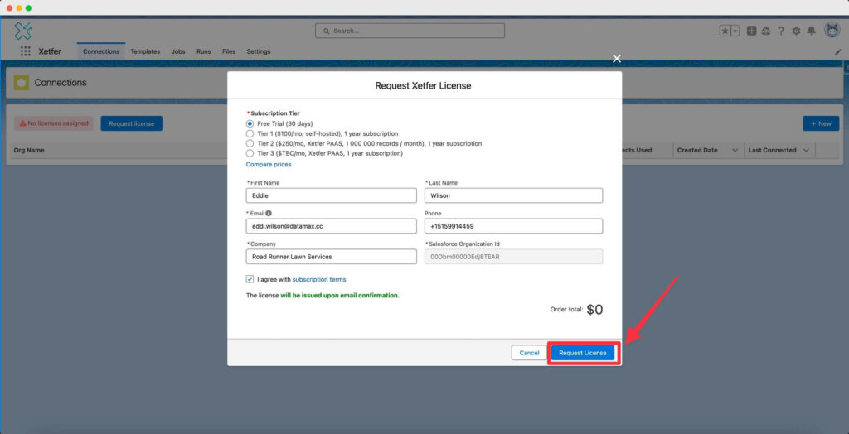Click the Request license button behind dialog
Image resolution: width=849 pixels, height=434 pixels.
point(132,123)
